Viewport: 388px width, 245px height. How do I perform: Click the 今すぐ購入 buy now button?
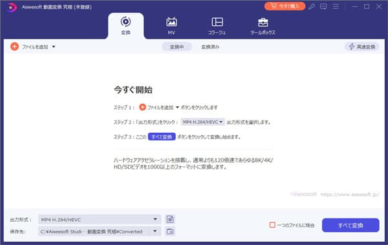tap(285, 6)
